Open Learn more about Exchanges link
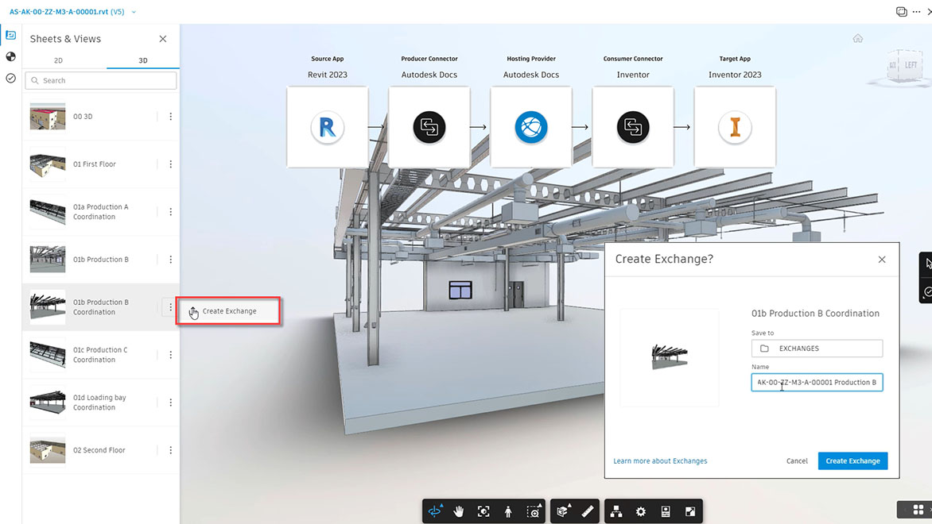The image size is (932, 524). [660, 461]
